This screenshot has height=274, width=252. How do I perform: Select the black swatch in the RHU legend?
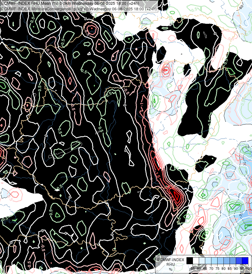pyautogui.click(x=190, y=261)
